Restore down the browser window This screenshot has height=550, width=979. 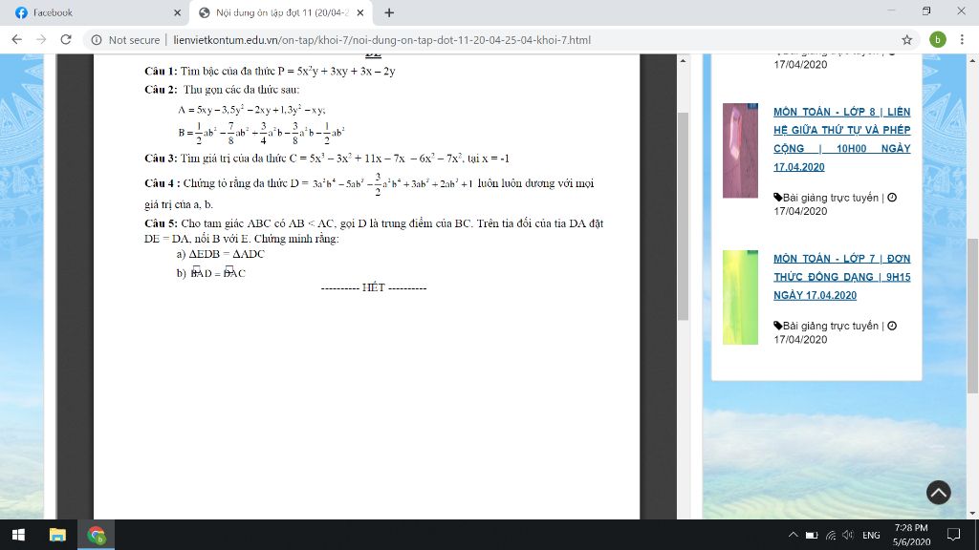coord(926,11)
